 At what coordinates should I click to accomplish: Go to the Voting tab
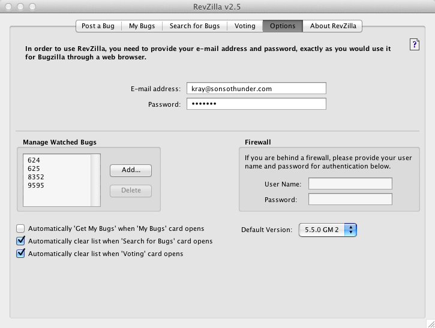point(245,26)
